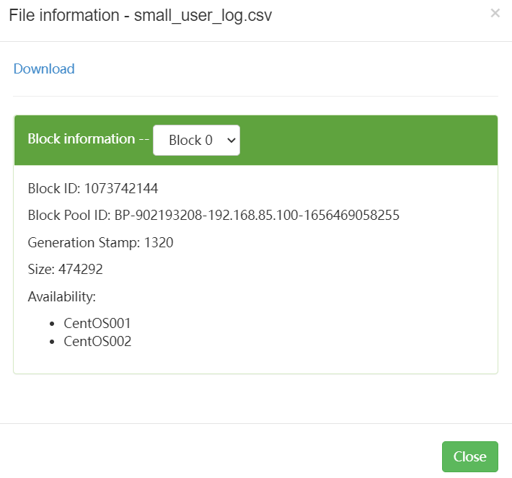Viewport: 512px width, 478px height.
Task: Click the "Generation Stamp:" label
Action: [84, 243]
